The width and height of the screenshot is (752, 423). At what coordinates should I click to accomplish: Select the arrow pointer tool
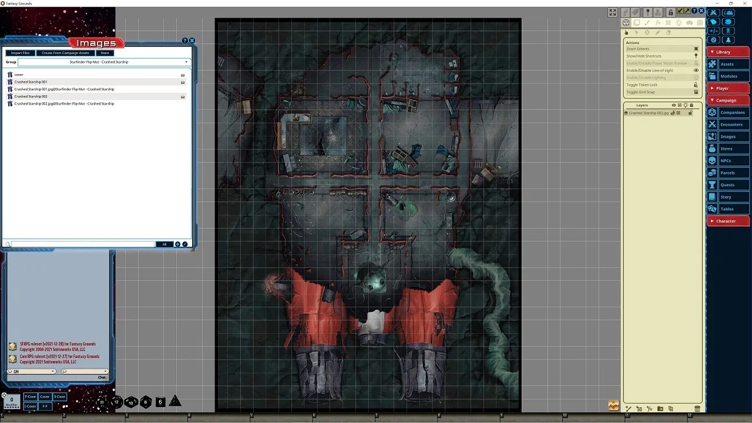coord(636,32)
